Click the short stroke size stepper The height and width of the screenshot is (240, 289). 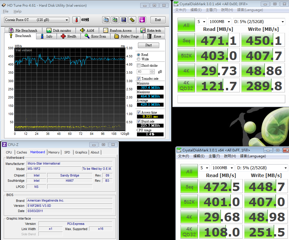click(x=152, y=72)
